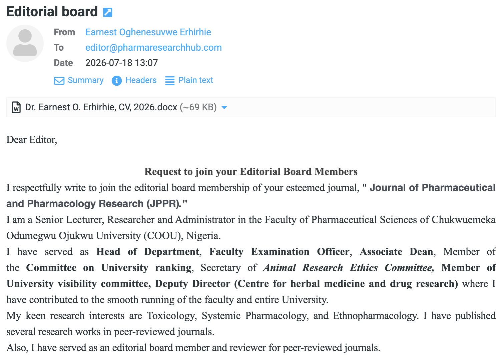Click the Headers info circle icon
Screen dimensions: 499x358
tap(116, 81)
